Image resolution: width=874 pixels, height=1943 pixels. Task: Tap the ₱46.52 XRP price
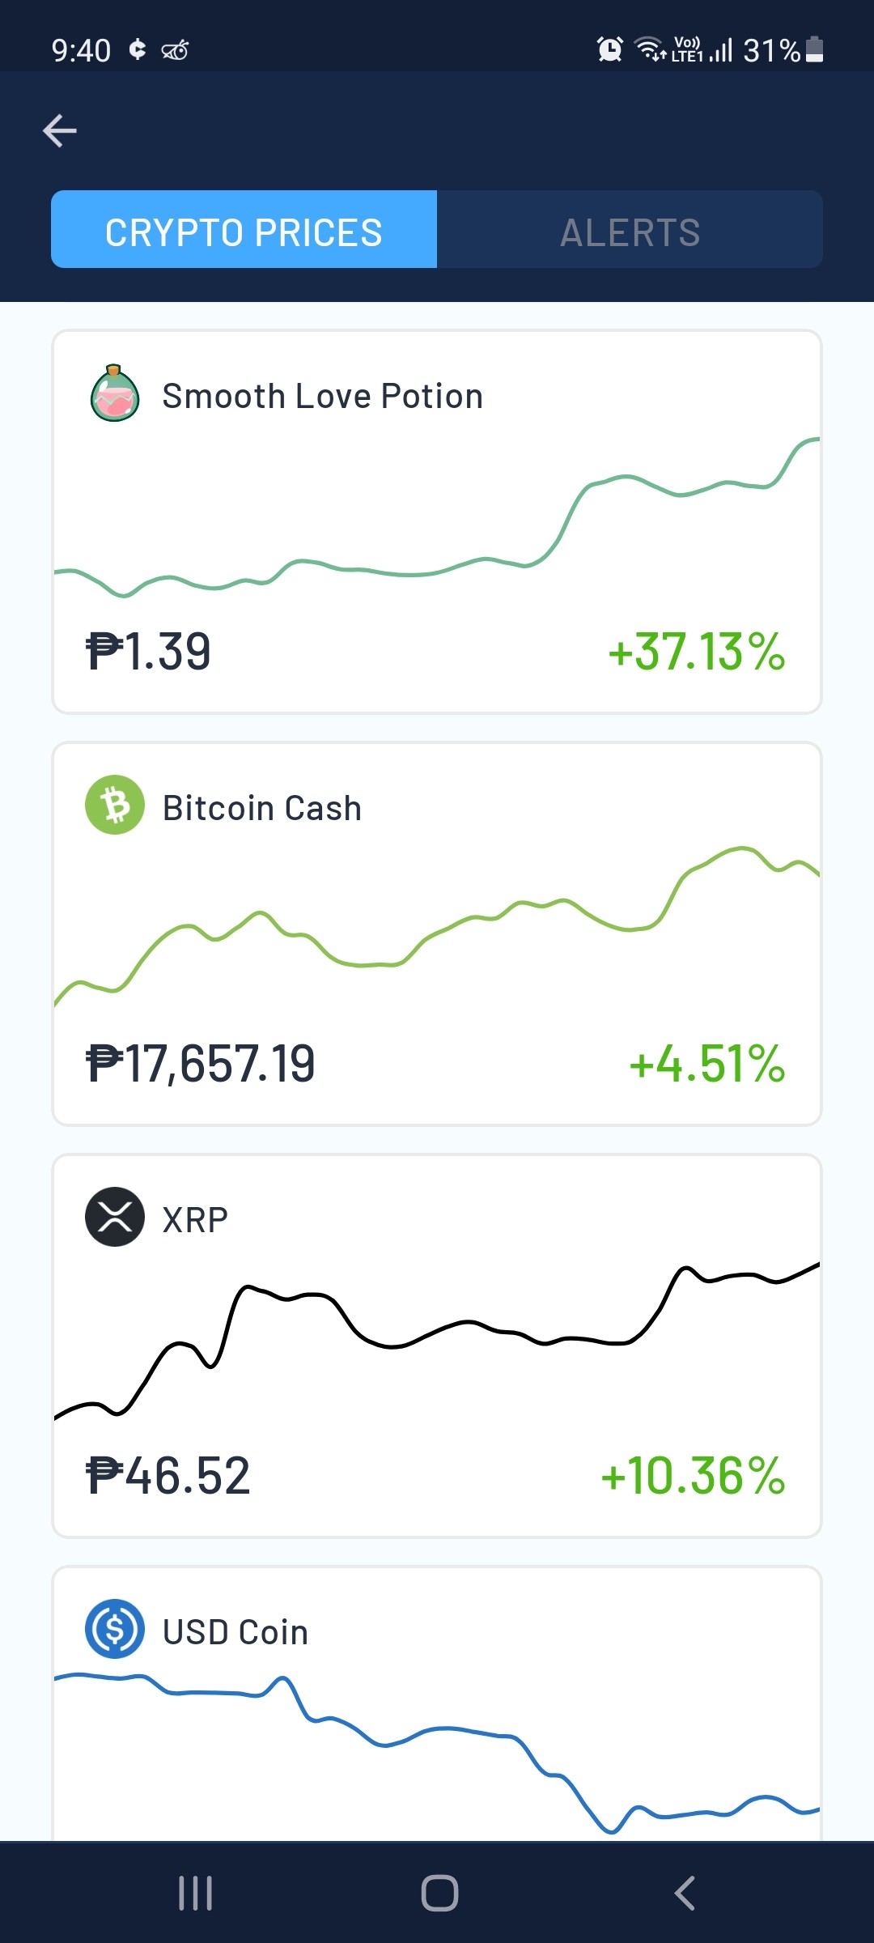[168, 1475]
